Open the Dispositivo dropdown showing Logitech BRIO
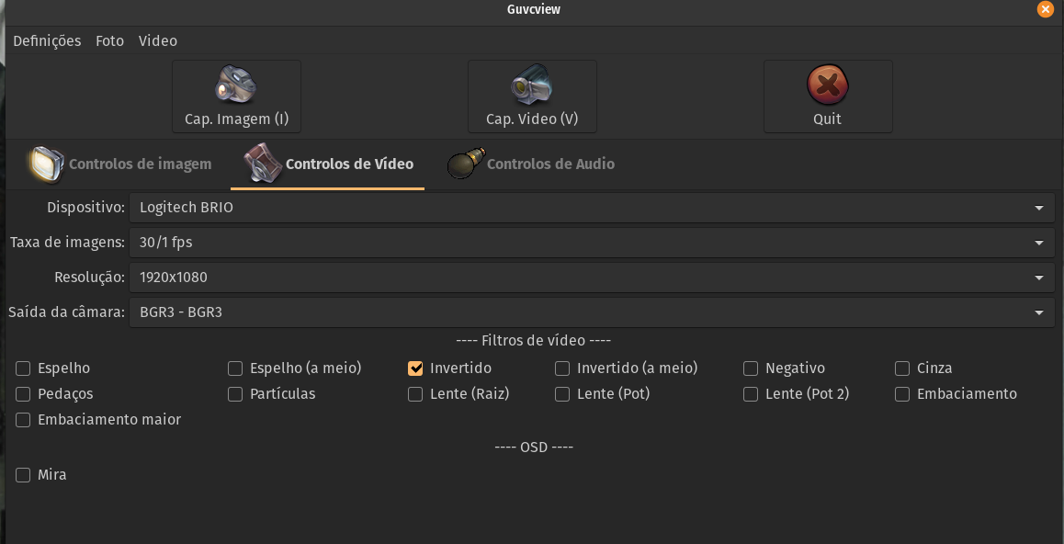 (x=592, y=208)
